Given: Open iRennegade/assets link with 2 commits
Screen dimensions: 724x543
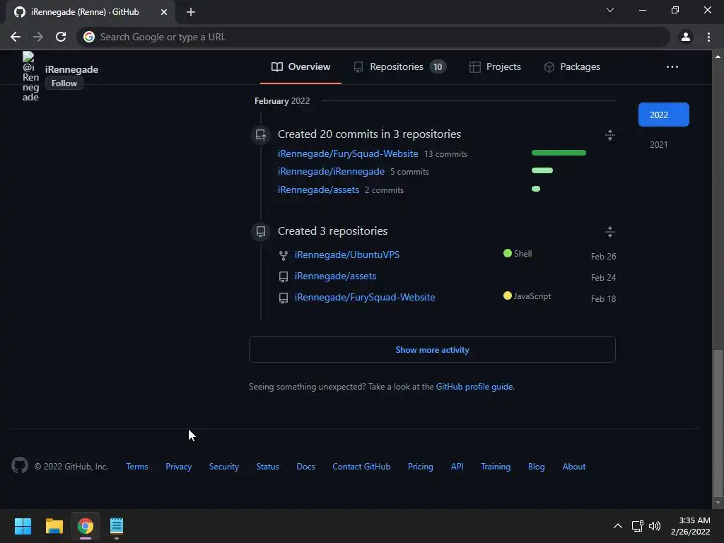Looking at the screenshot, I should (319, 189).
